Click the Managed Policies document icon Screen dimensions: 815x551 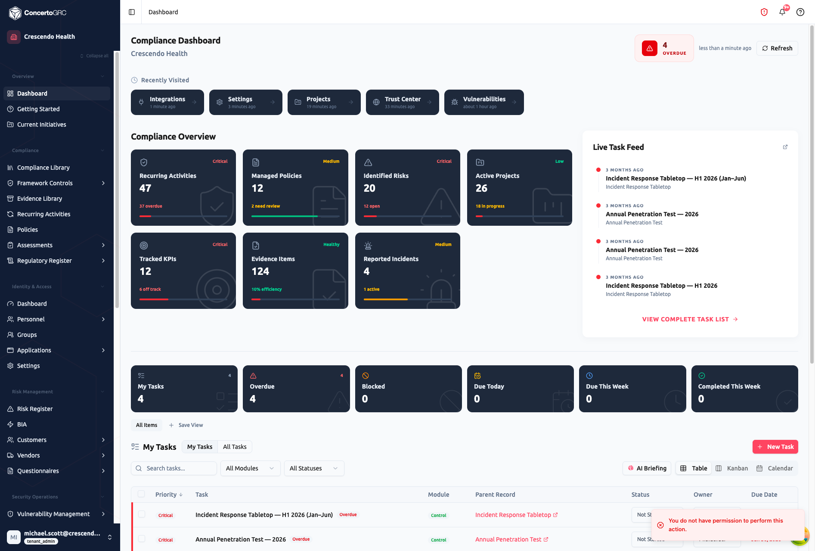256,162
